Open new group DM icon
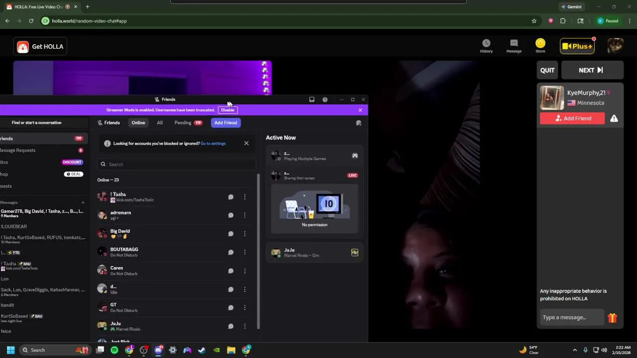The height and width of the screenshot is (358, 637). [358, 123]
